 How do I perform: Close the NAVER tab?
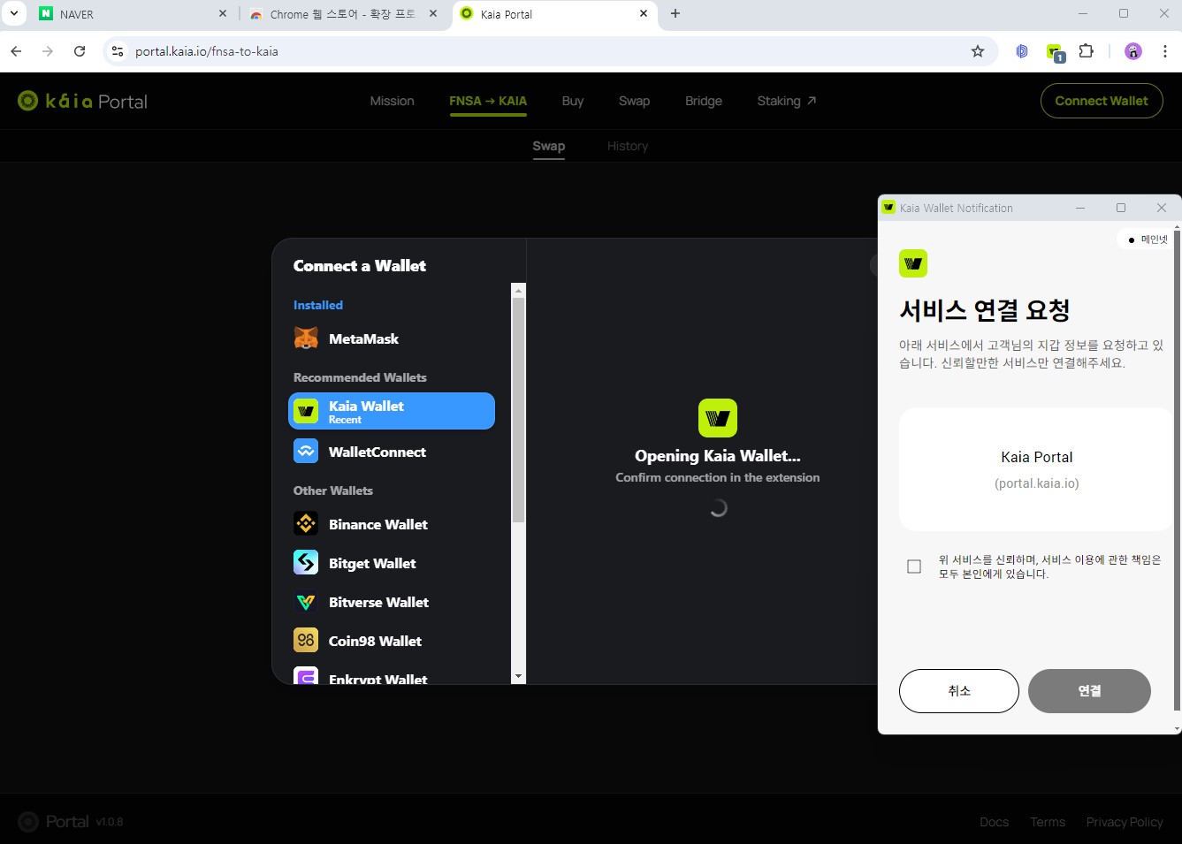click(223, 13)
